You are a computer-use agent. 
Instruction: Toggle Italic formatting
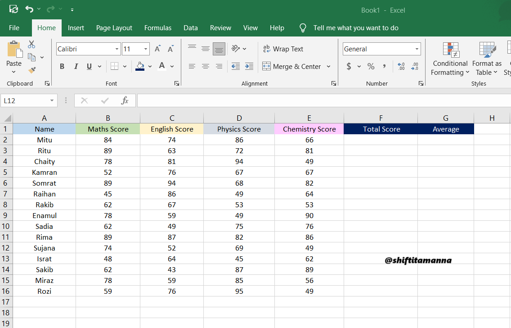click(x=76, y=67)
